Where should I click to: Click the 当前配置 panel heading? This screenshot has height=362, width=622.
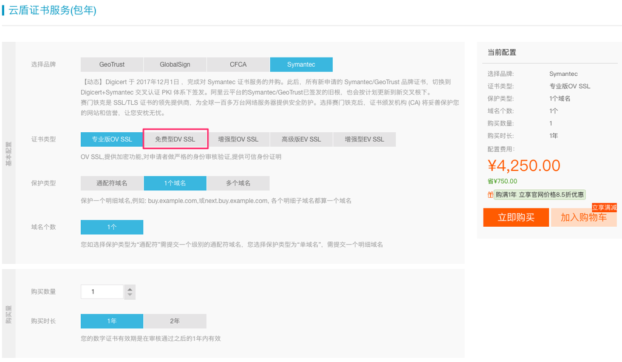tap(502, 52)
